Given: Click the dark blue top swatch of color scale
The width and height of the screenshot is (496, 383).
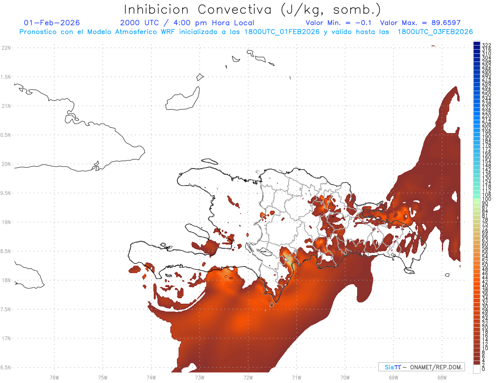Looking at the screenshot, I should click(x=477, y=43).
